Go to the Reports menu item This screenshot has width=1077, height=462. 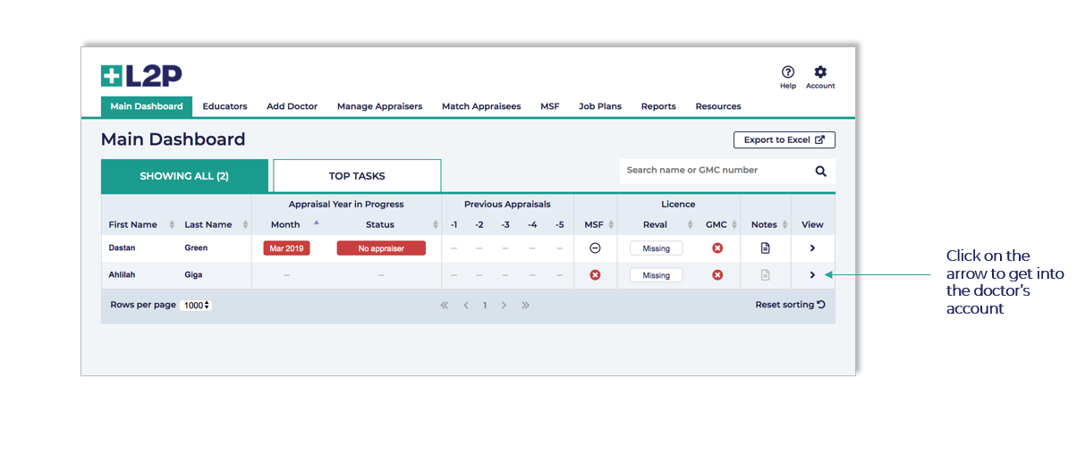(658, 106)
